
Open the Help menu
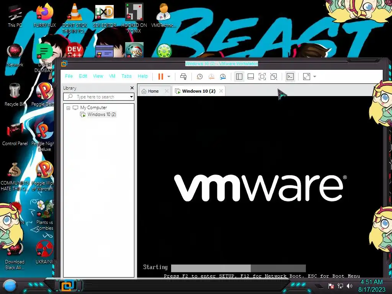pos(143,76)
